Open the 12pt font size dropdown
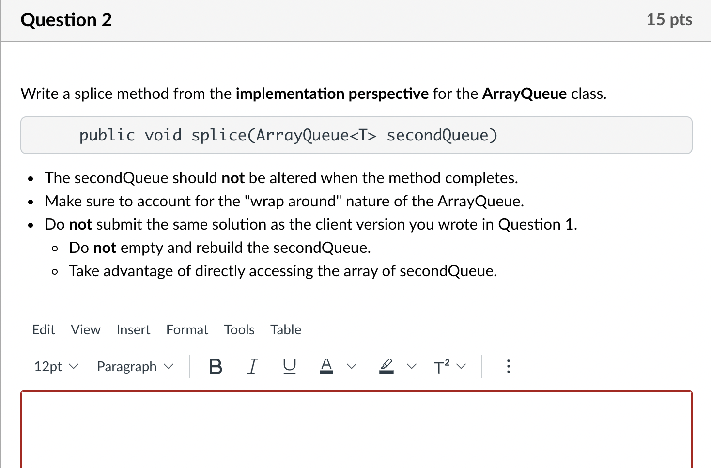711x468 pixels. pos(55,367)
